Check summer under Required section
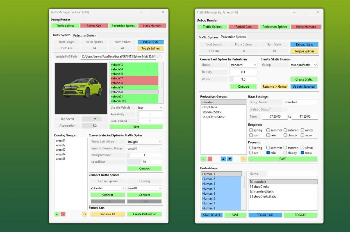350x232 pixels. coord(268,130)
